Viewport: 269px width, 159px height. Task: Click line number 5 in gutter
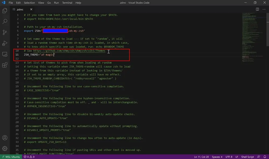click(17, 31)
